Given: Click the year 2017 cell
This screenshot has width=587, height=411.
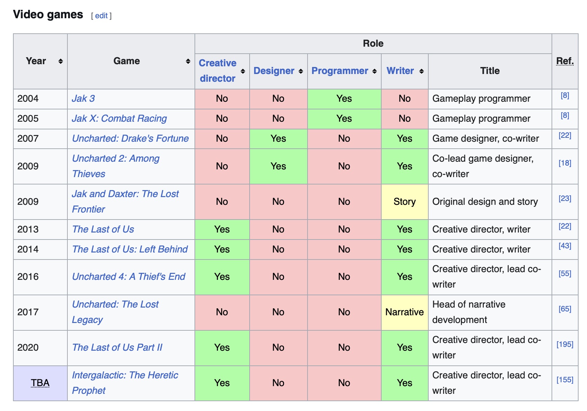Looking at the screenshot, I should (x=40, y=312).
